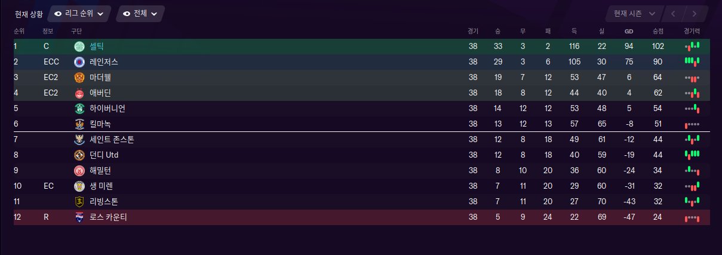Click the eye icon beside 리그 순위
This screenshot has width=722, height=255.
58,13
